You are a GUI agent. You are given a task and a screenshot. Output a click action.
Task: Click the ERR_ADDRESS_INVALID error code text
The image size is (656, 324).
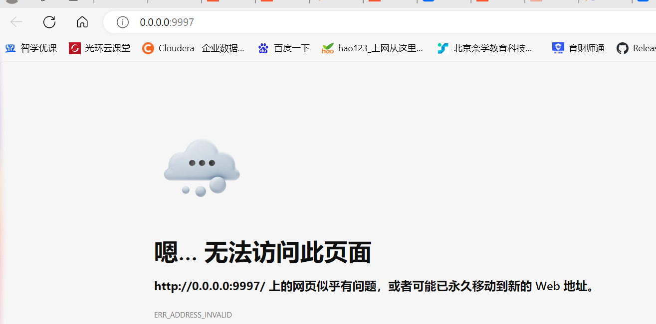tap(193, 315)
